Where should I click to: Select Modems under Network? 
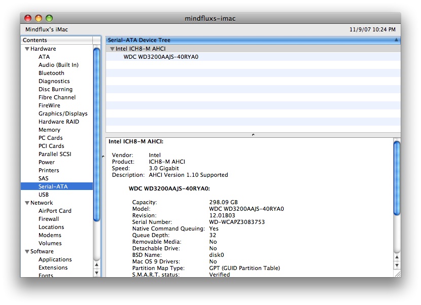(50, 235)
